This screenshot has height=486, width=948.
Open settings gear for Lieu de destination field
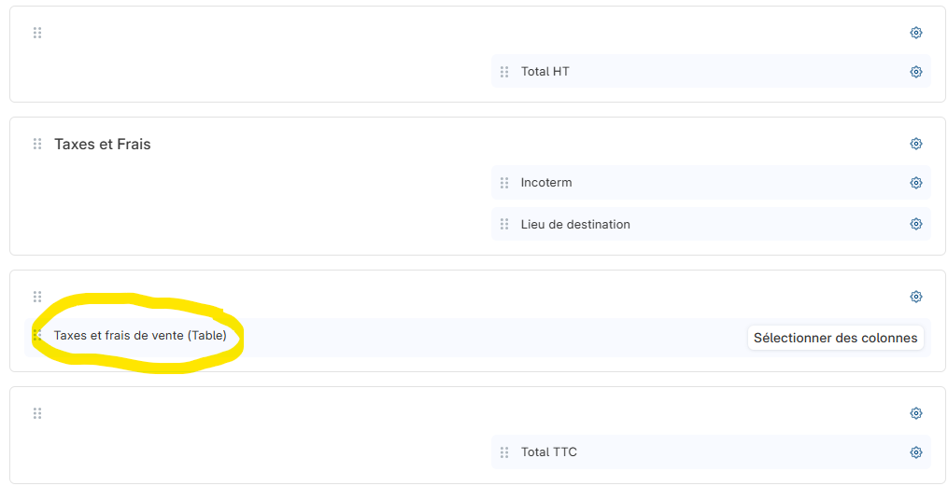pyautogui.click(x=915, y=224)
